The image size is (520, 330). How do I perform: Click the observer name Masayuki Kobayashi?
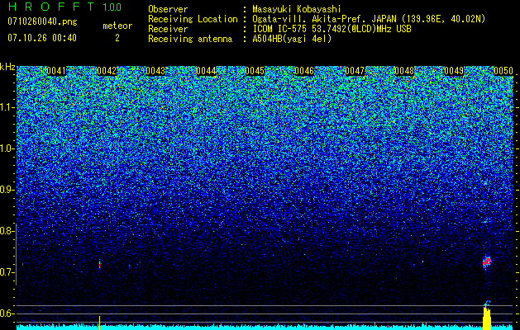coord(297,9)
